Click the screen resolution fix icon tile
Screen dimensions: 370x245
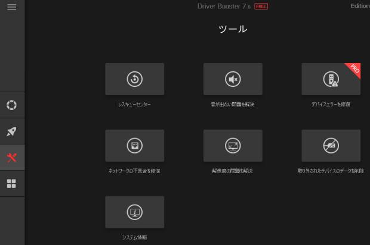click(x=233, y=146)
